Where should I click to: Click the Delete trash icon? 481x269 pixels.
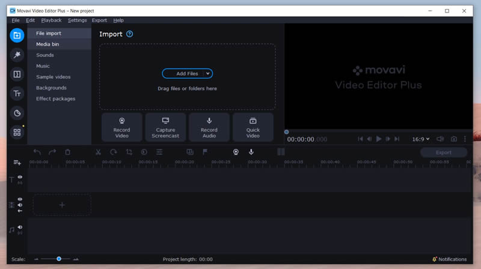click(68, 152)
